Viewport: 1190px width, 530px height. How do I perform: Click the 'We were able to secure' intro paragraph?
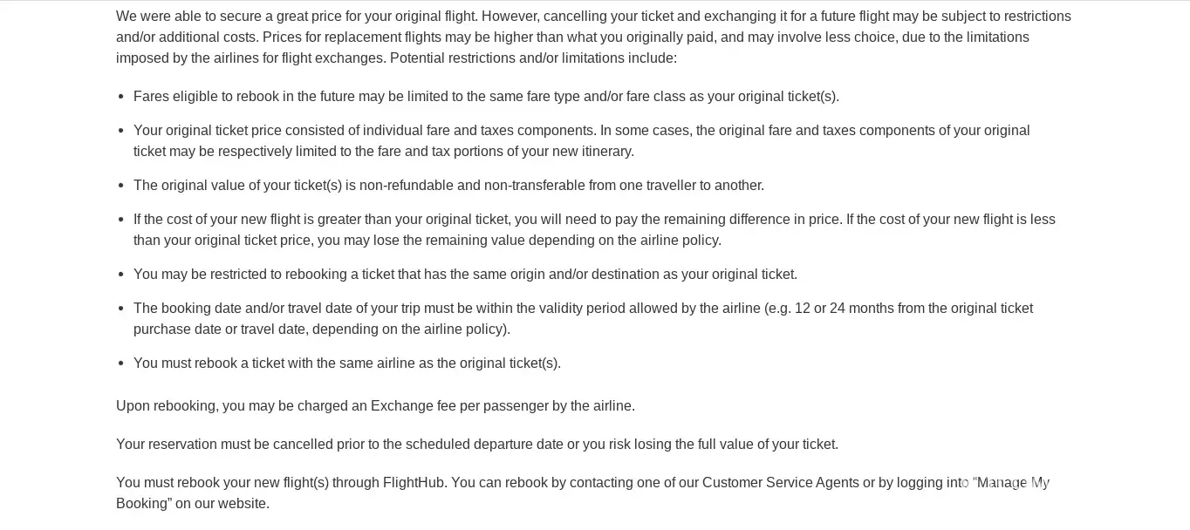593,37
